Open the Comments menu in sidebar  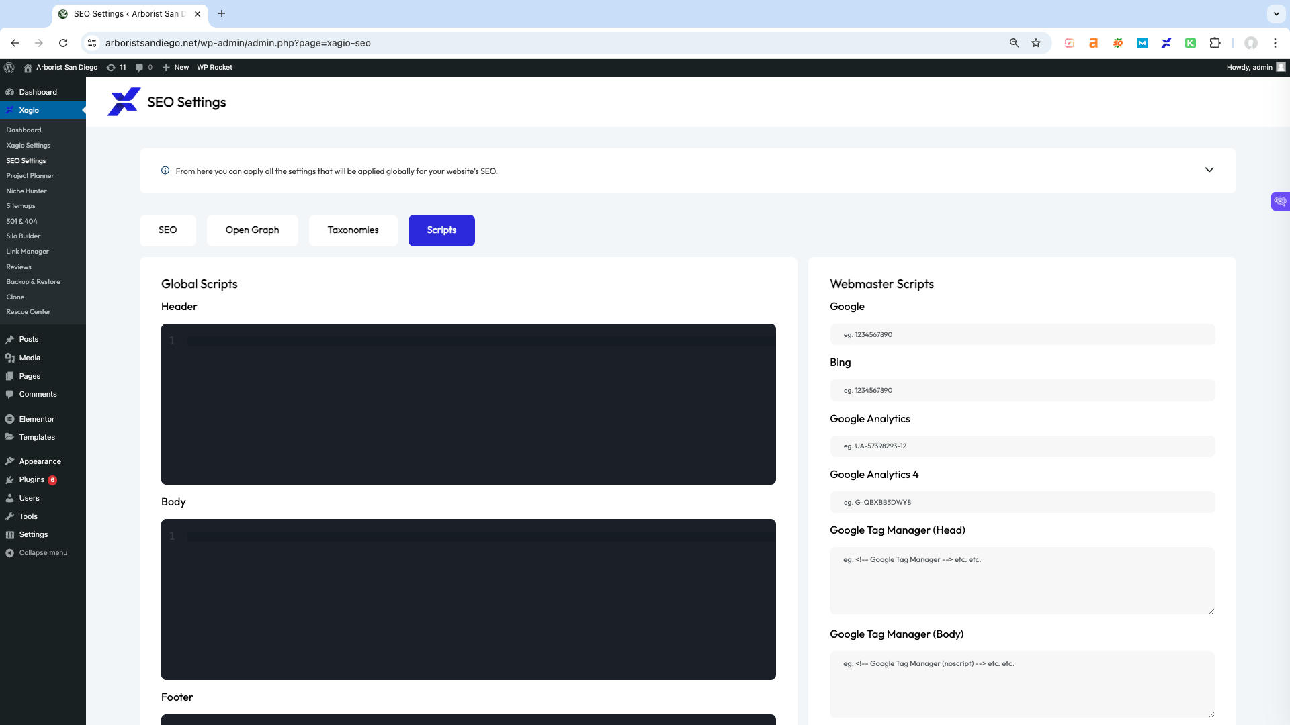(x=38, y=394)
